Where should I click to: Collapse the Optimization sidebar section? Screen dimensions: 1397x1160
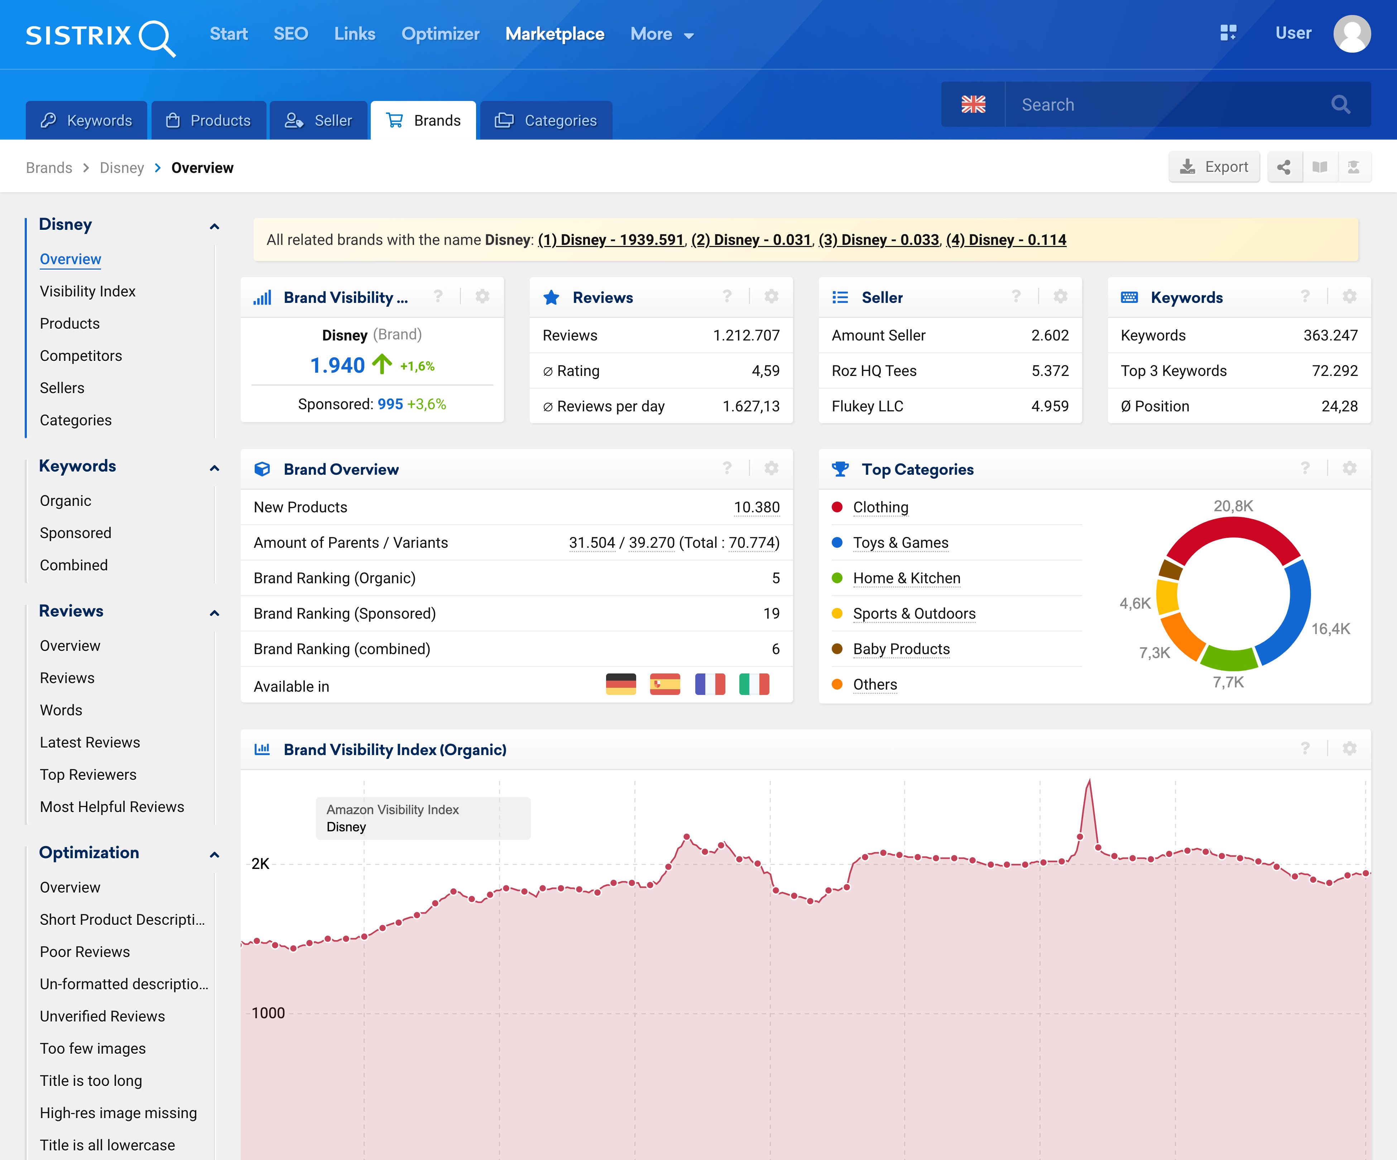(x=214, y=854)
